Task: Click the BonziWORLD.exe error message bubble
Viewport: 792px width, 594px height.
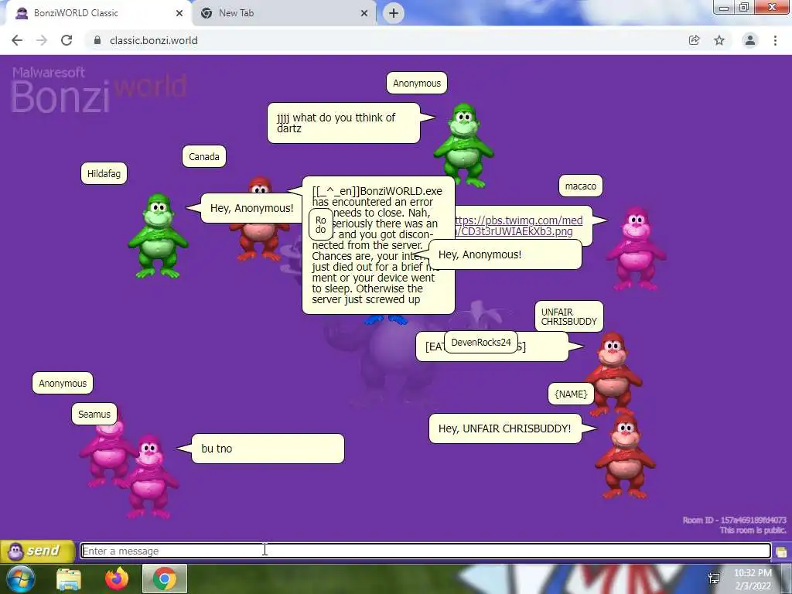Action: tap(378, 245)
